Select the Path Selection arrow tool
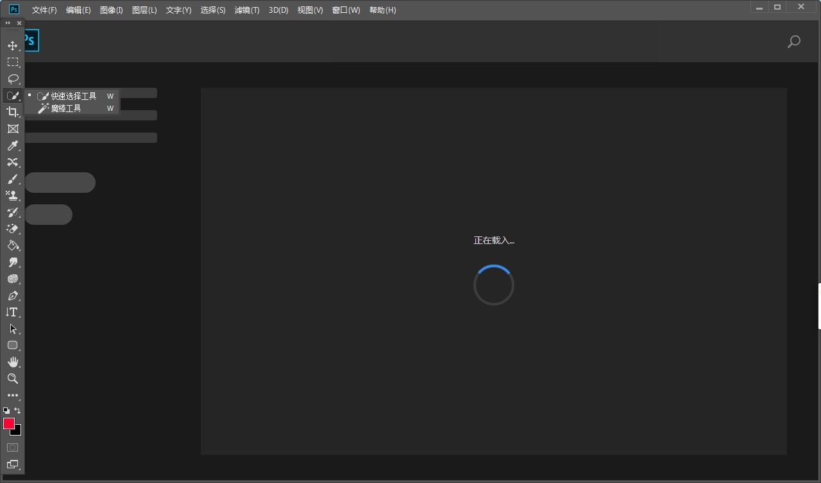Screen dimensions: 821x483 click(12, 329)
